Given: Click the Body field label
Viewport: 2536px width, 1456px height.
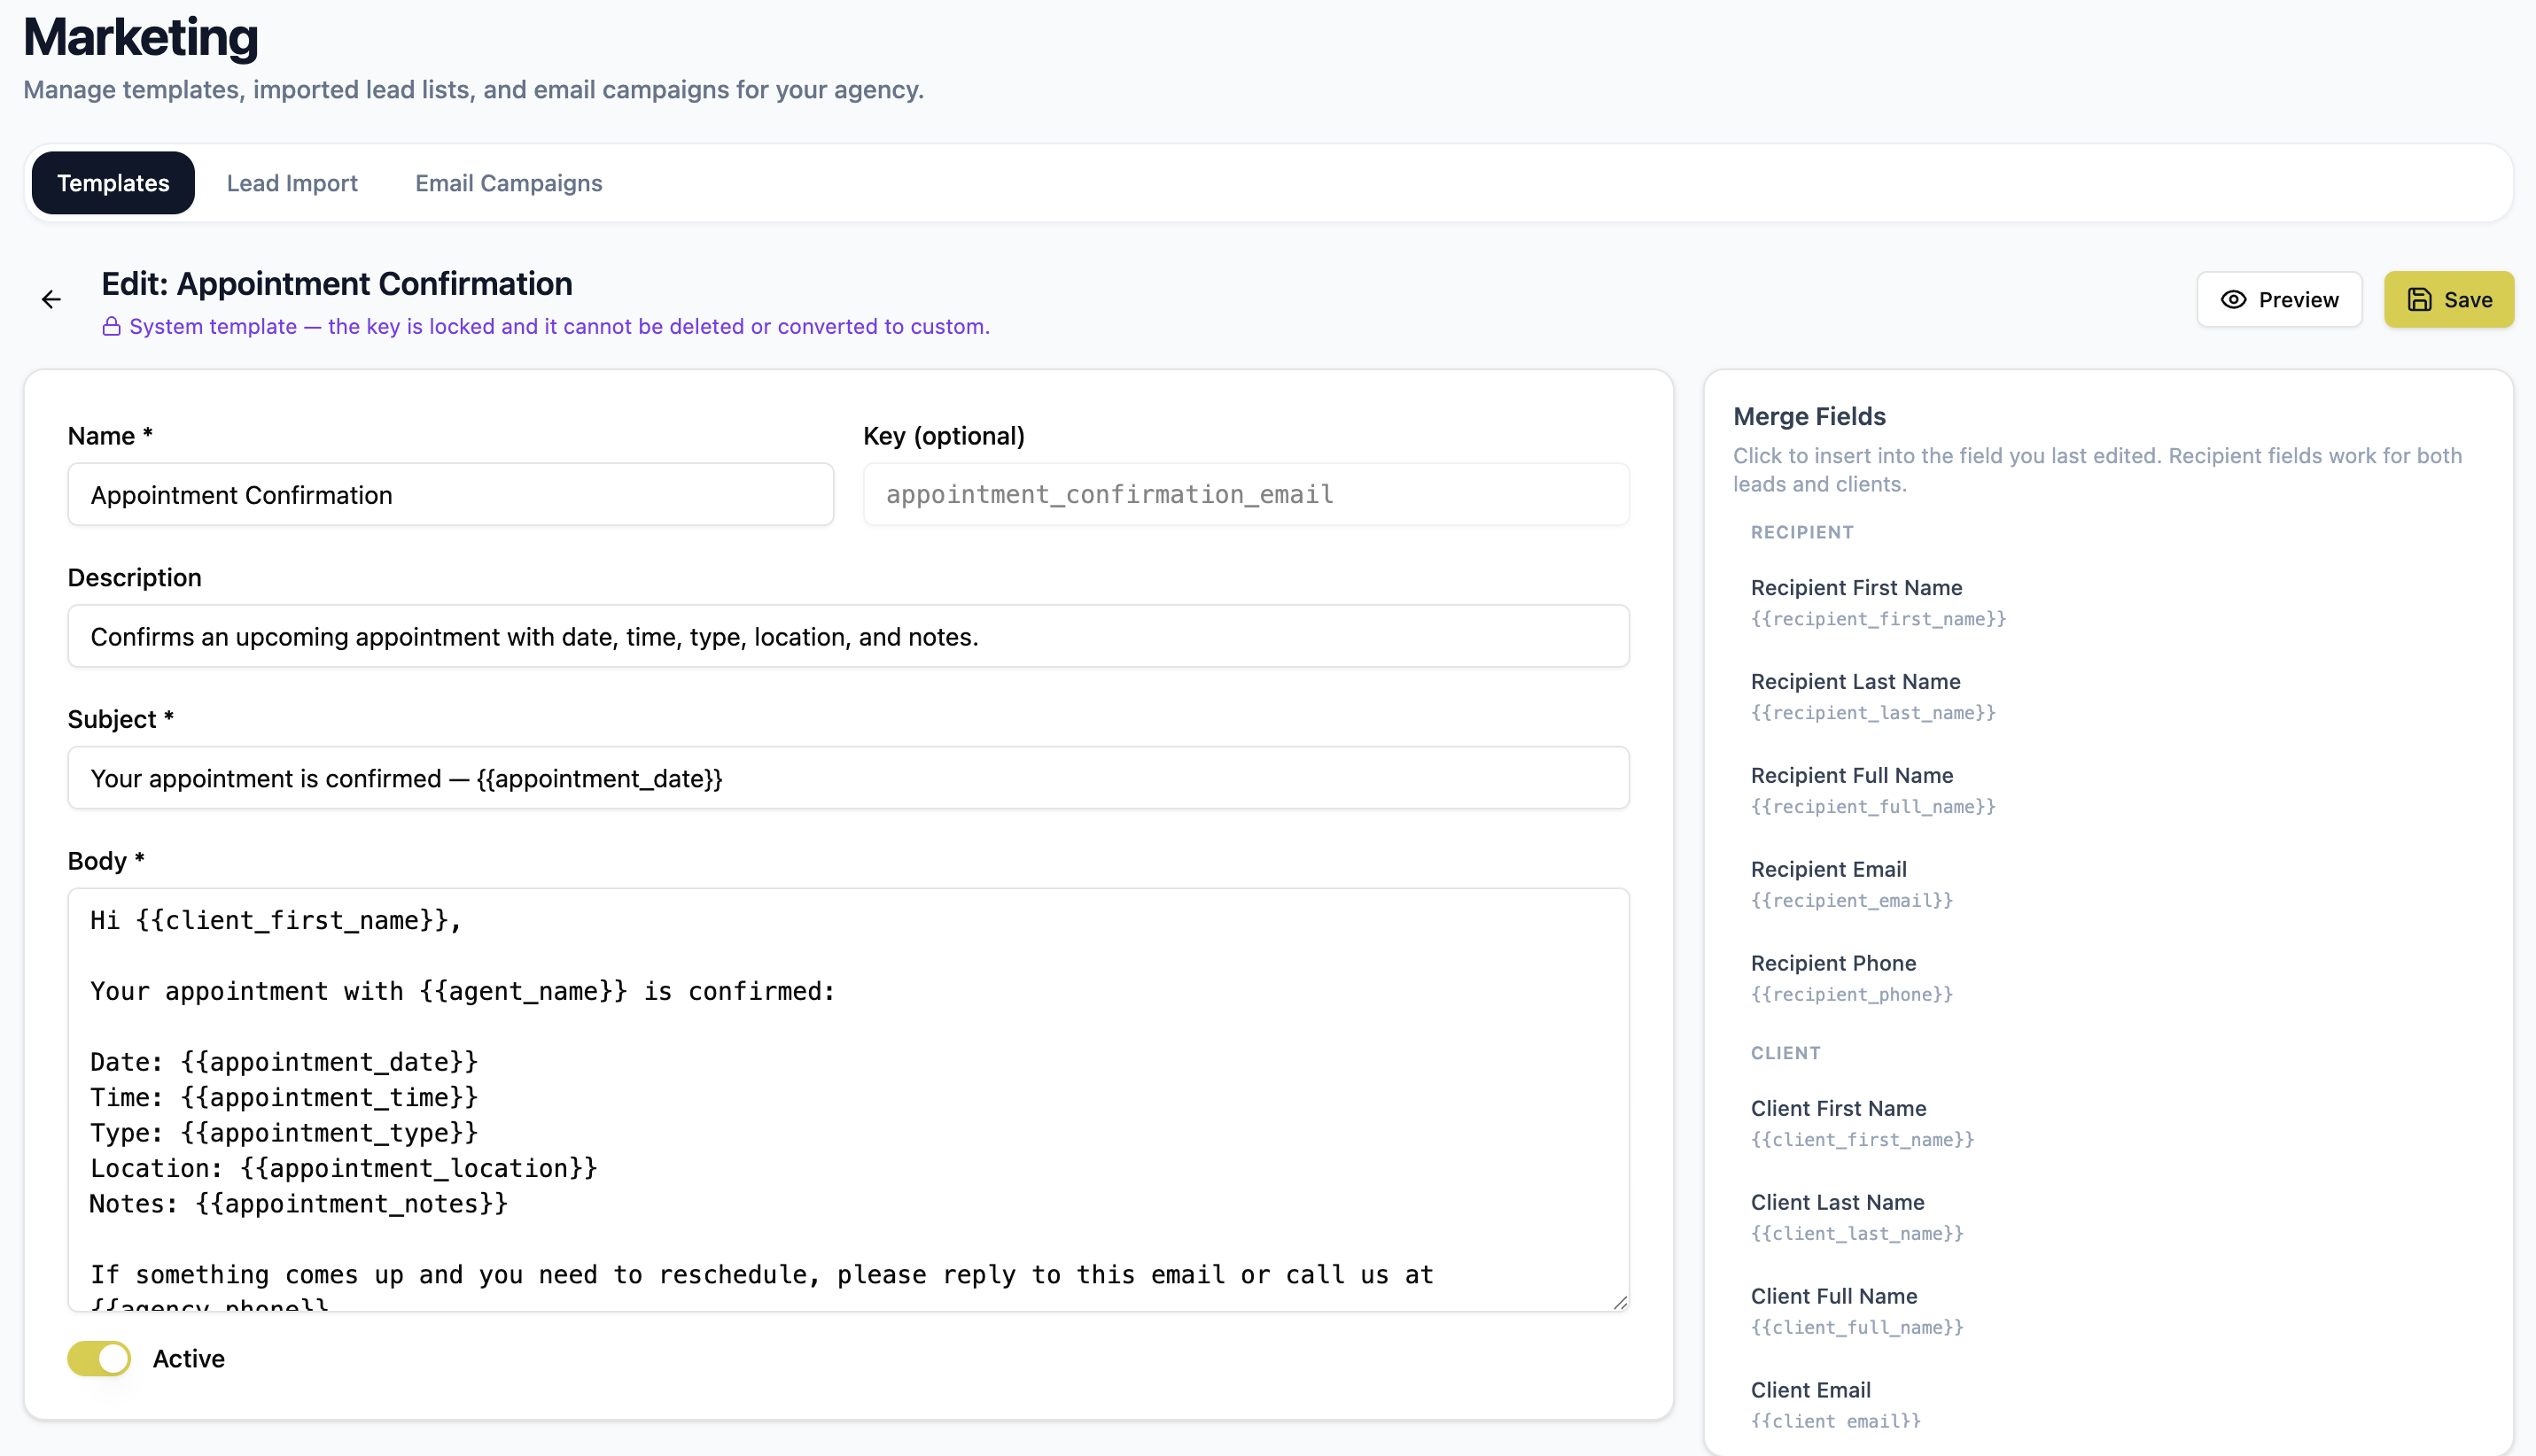Looking at the screenshot, I should (106, 861).
